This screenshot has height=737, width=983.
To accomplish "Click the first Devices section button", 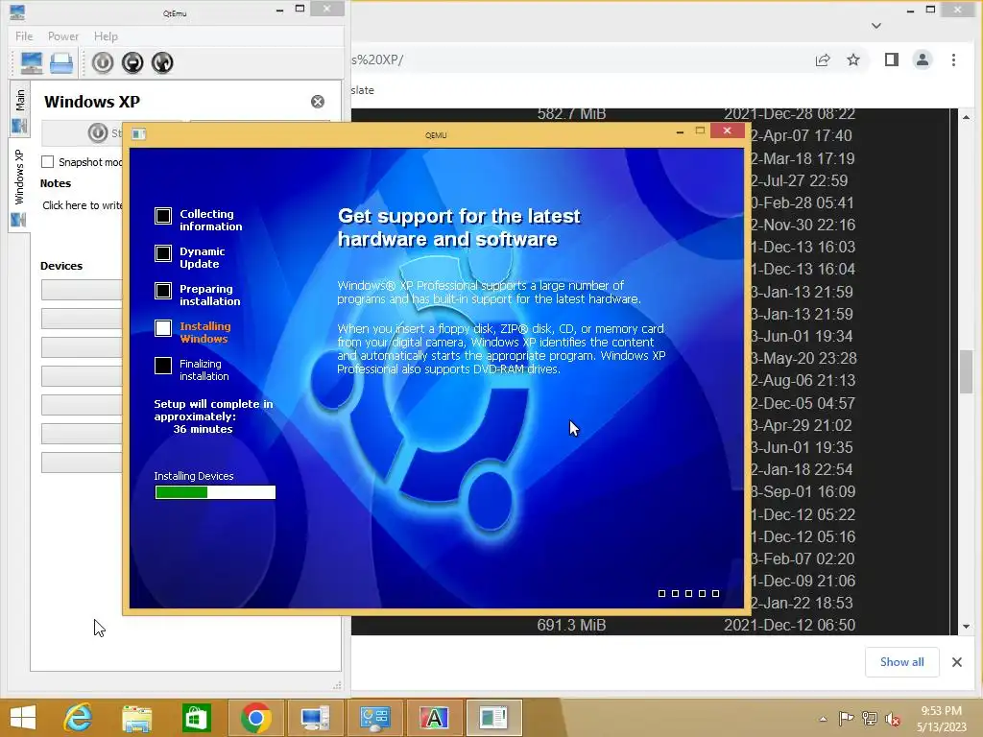I will coord(83,290).
